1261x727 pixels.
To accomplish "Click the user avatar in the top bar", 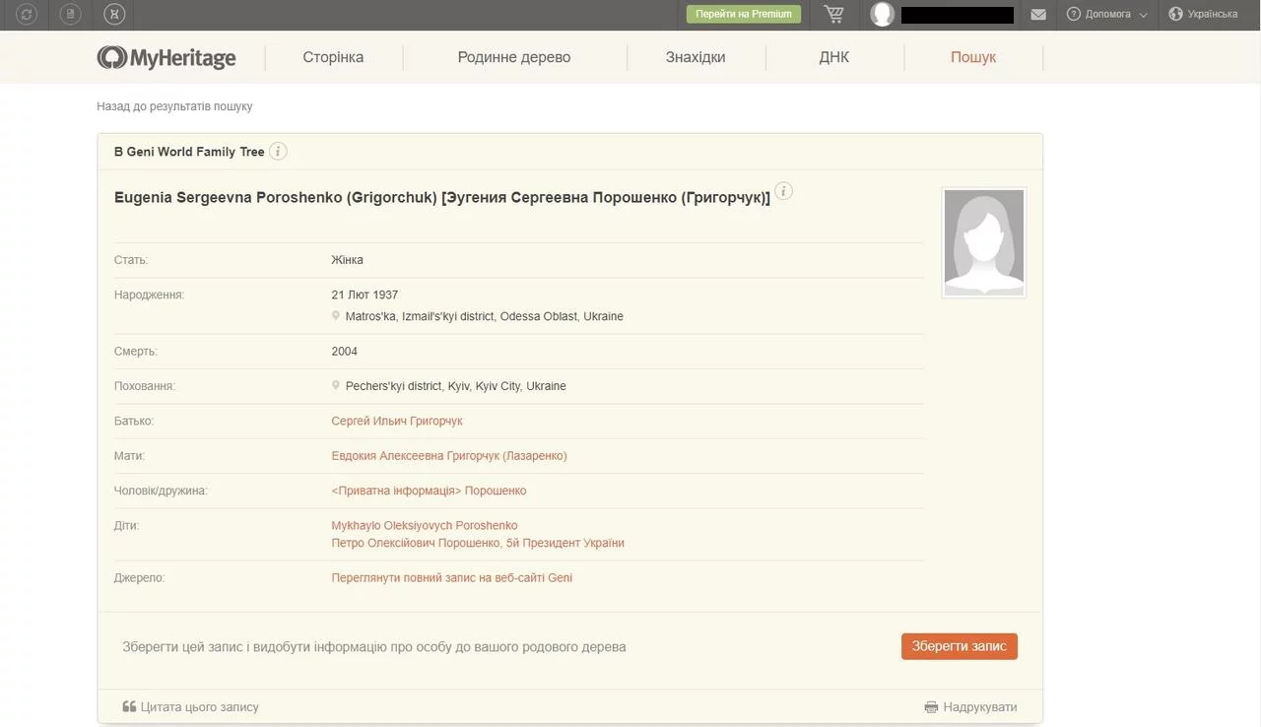I will (x=883, y=14).
